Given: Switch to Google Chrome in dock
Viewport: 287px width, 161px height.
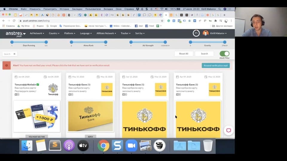Looking at the screenshot, I should pyautogui.click(x=103, y=146).
